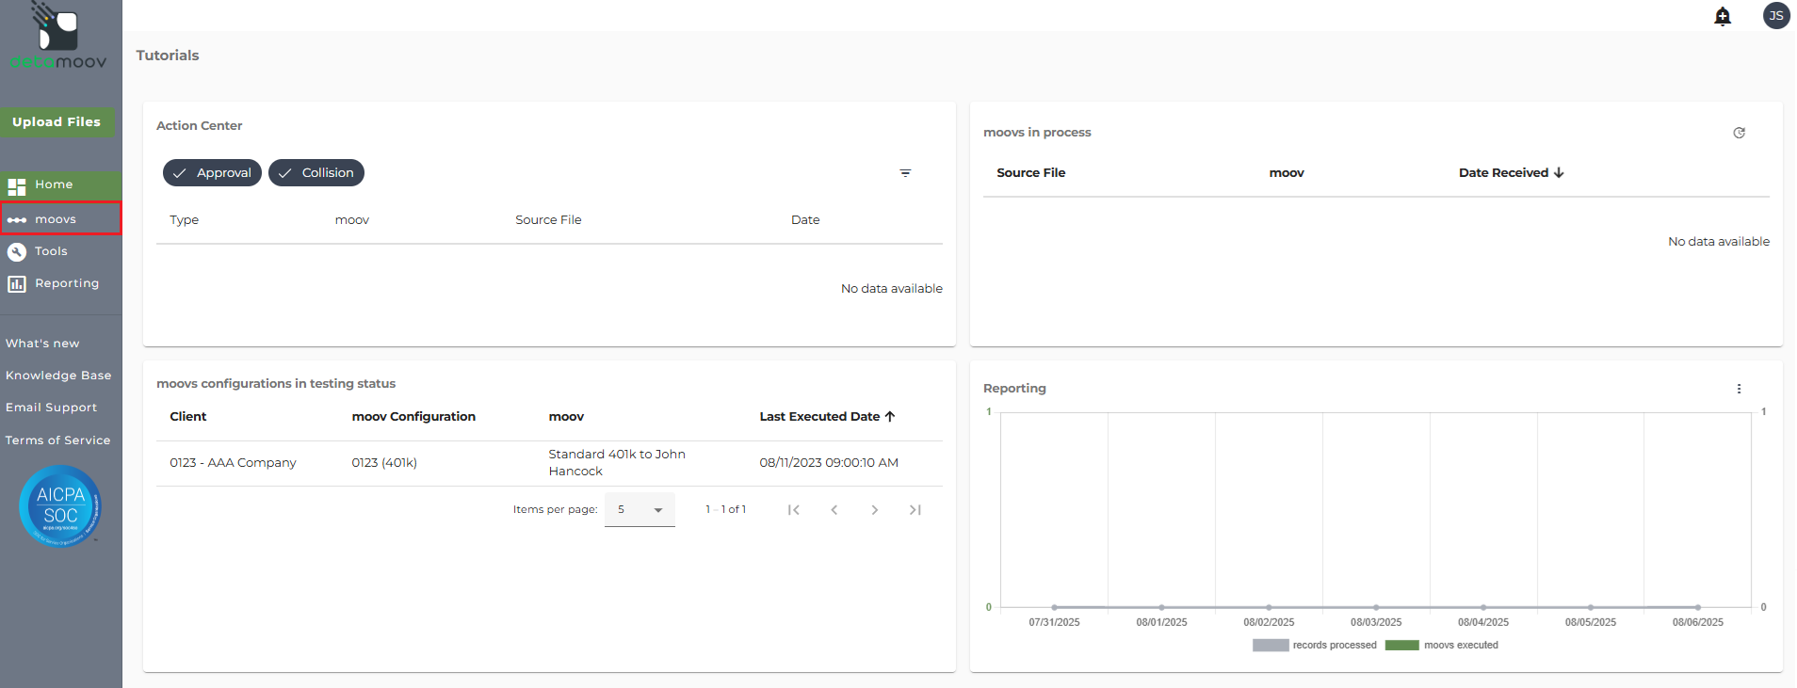Click the datamoov logo
This screenshot has height=688, width=1797.
(x=58, y=38)
